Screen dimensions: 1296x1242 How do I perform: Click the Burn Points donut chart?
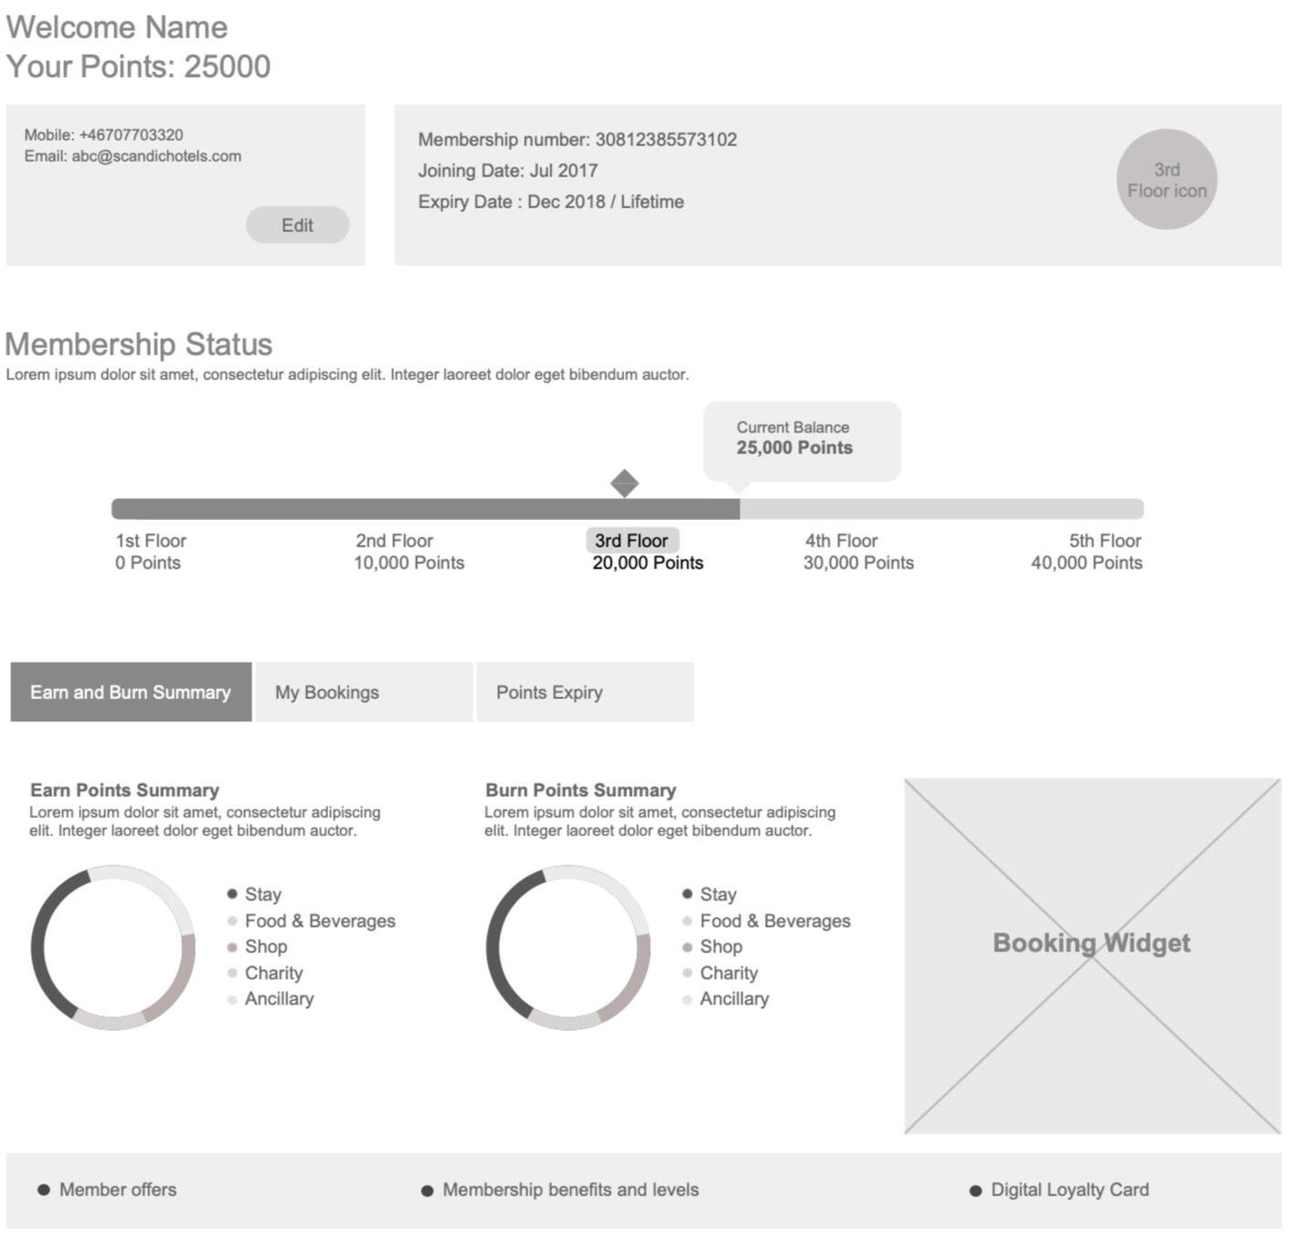point(493,948)
